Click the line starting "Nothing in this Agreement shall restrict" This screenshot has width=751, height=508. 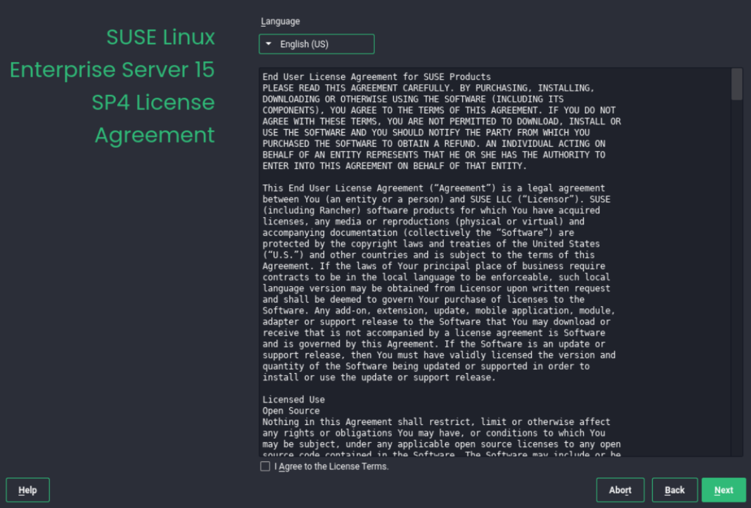tap(436, 422)
